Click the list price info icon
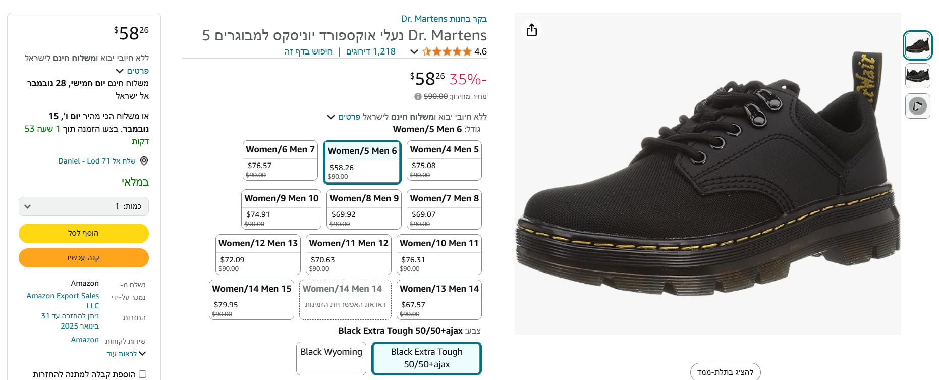 418,96
